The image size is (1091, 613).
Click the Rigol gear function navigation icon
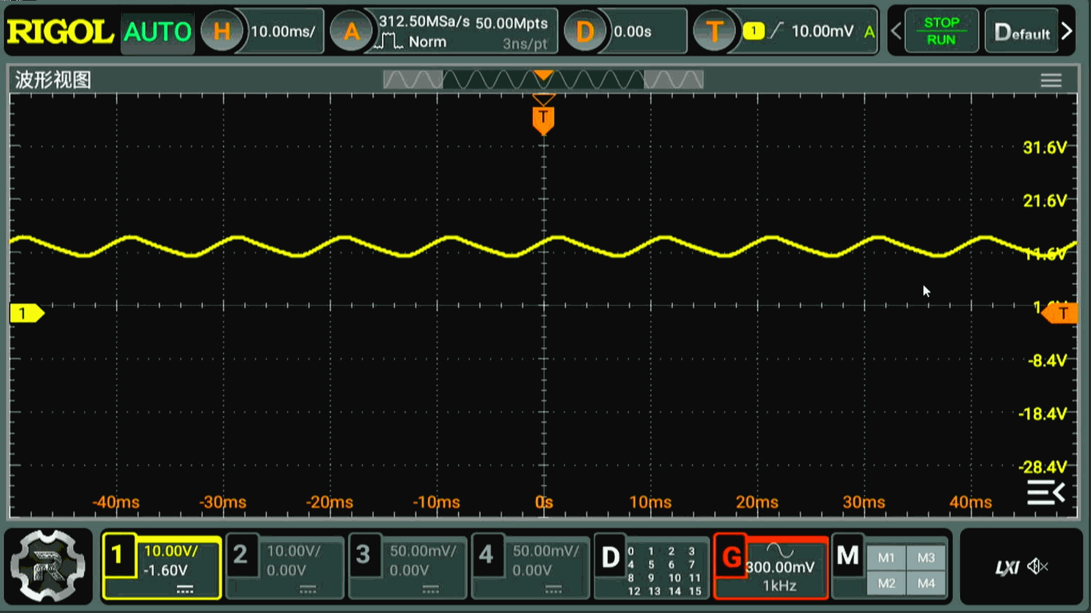pyautogui.click(x=48, y=566)
